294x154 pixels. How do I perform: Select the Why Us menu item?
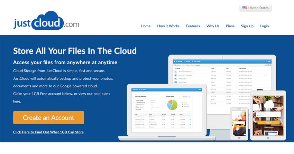pyautogui.click(x=213, y=26)
